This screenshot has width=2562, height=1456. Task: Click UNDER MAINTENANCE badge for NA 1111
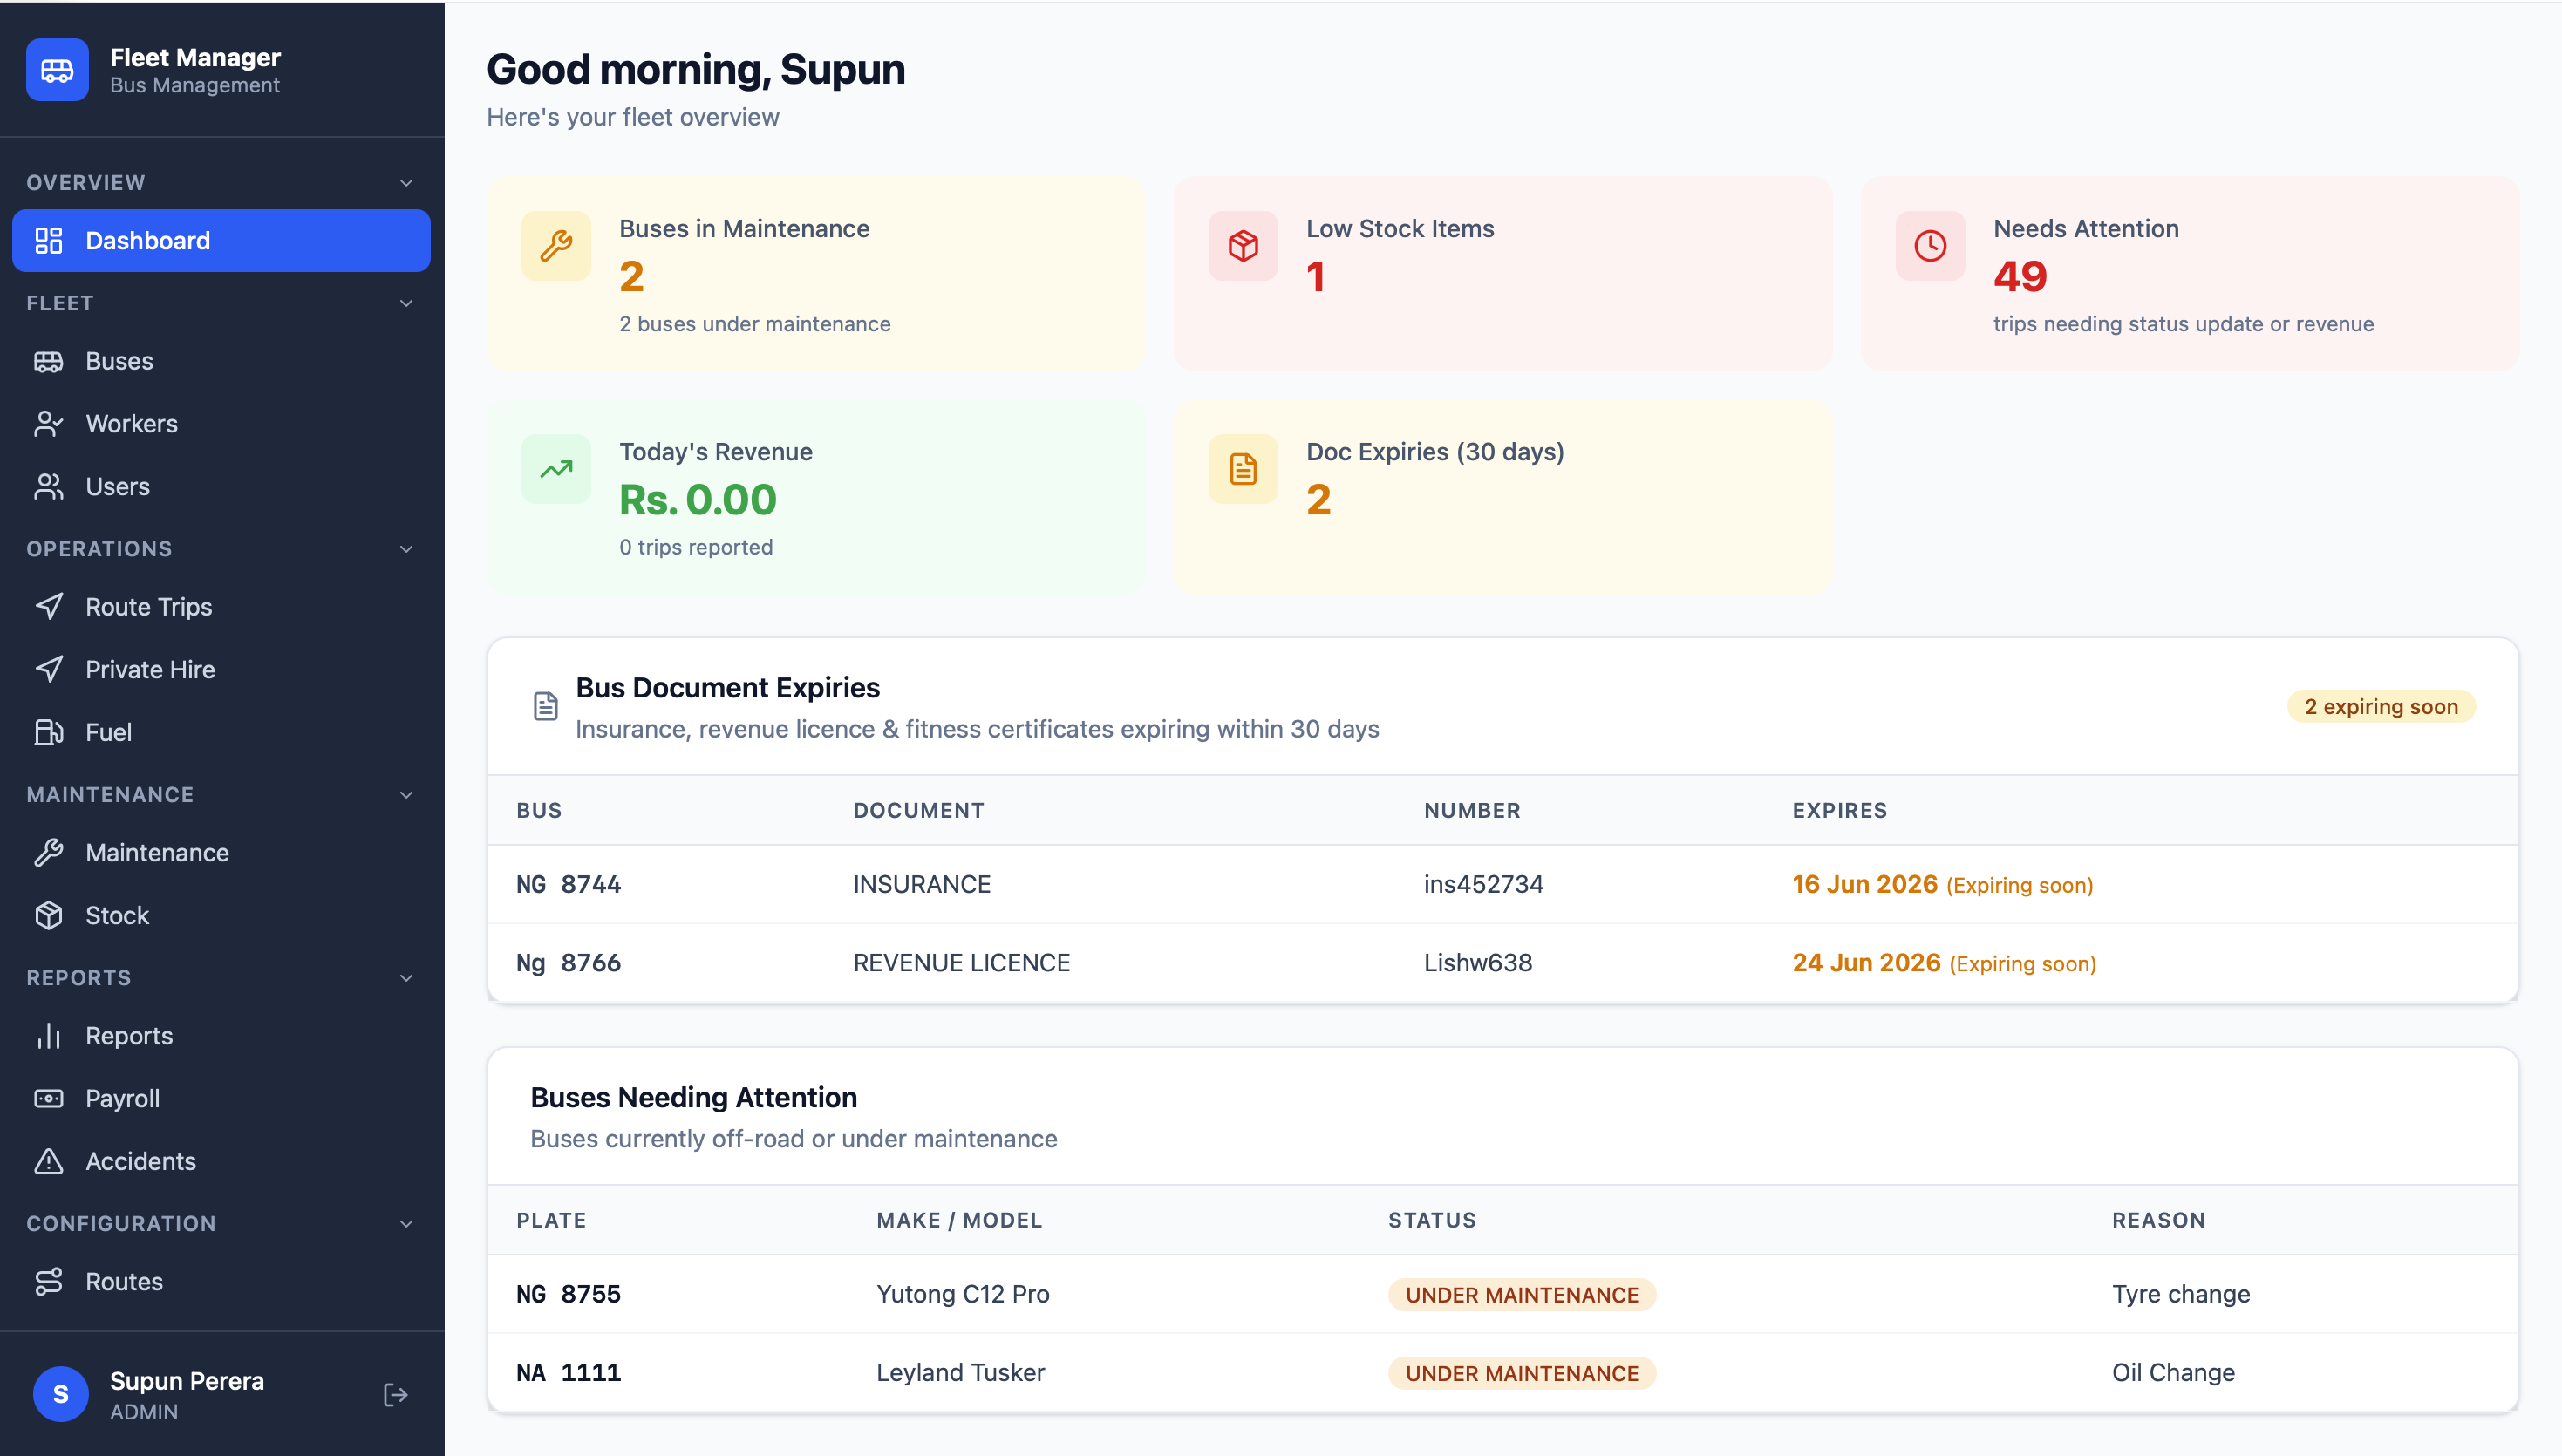click(x=1522, y=1373)
